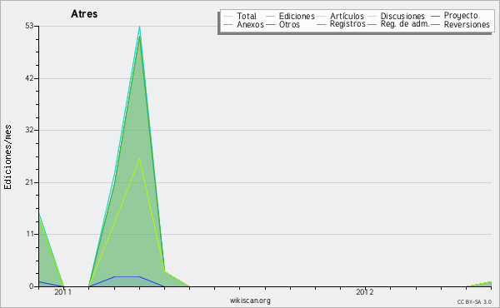Click the Discusiones legend label
The image size is (500, 308).
click(402, 16)
